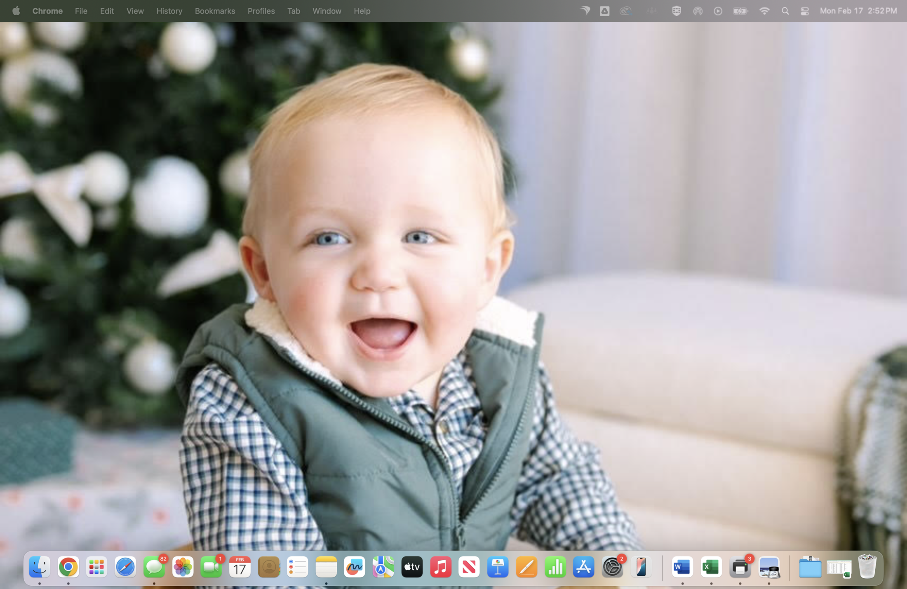907x589 pixels.
Task: Open the Notes app in dock
Action: pyautogui.click(x=326, y=567)
